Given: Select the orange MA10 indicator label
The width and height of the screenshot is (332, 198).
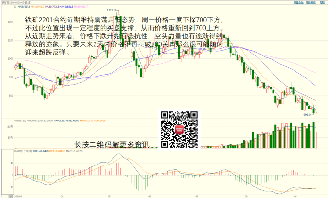Looking at the screenshot, I should (37, 7).
